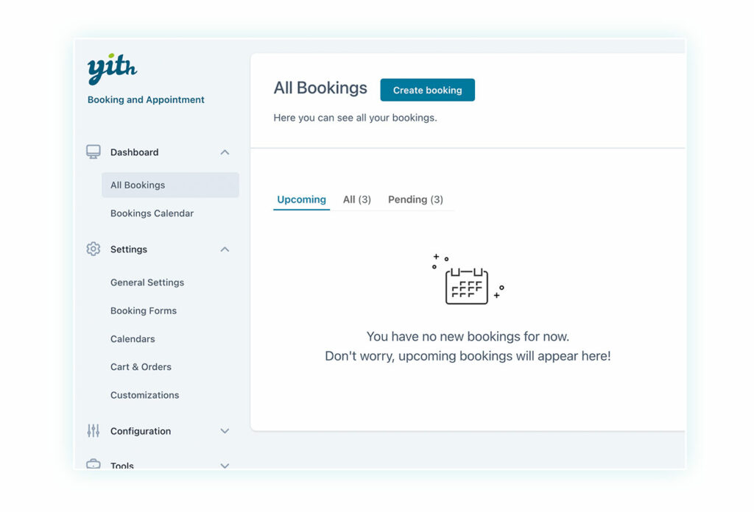The height and width of the screenshot is (512, 754).
Task: Open Bookings Calendar in sidebar
Action: click(152, 213)
